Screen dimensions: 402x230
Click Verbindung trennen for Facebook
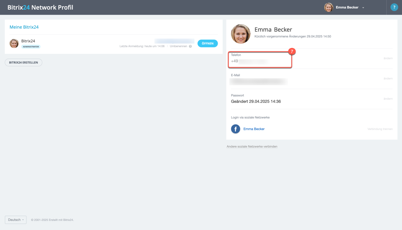point(380,129)
